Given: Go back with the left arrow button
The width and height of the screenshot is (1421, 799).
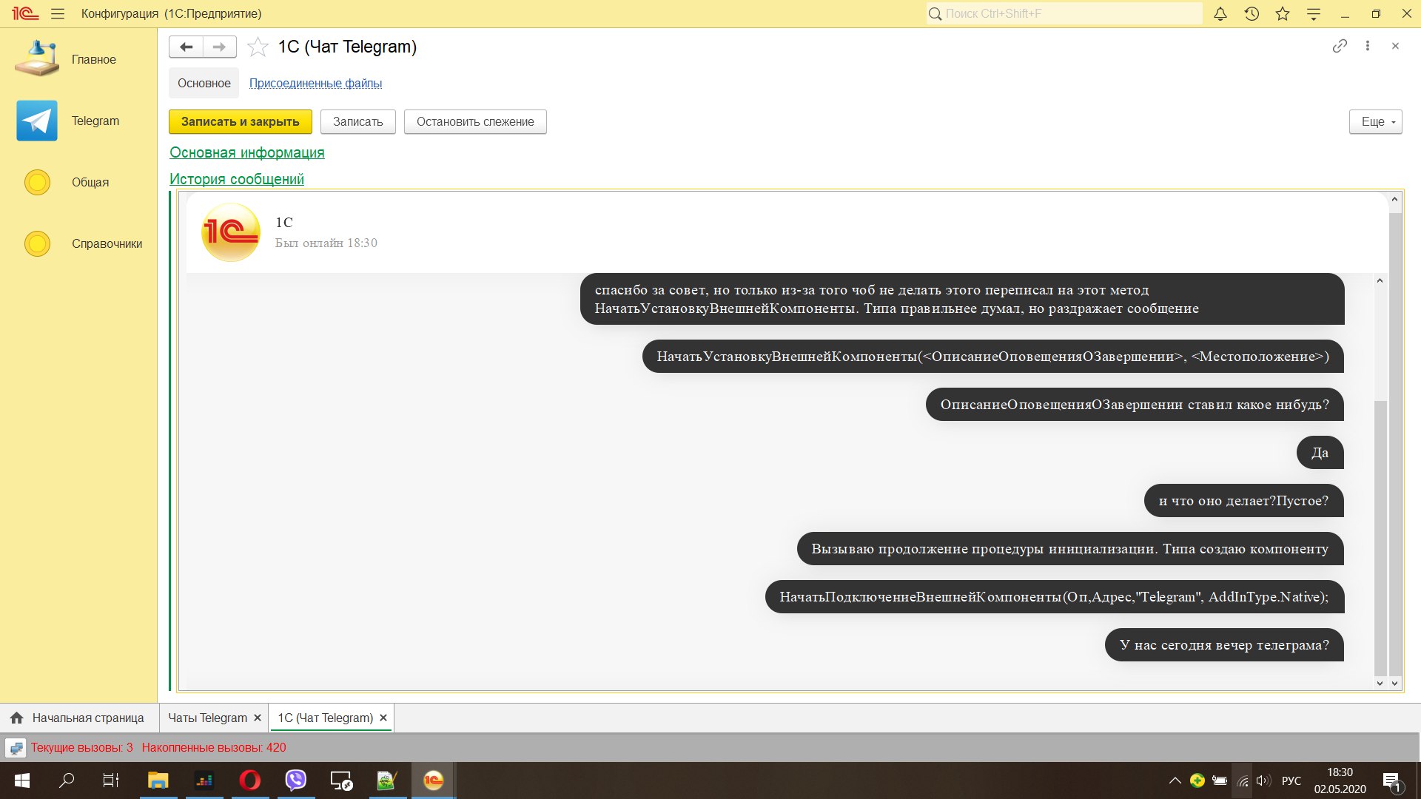Looking at the screenshot, I should [186, 47].
